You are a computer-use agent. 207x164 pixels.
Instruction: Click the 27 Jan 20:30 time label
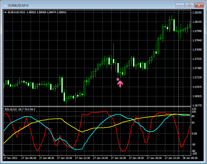pyautogui.click(x=154, y=158)
